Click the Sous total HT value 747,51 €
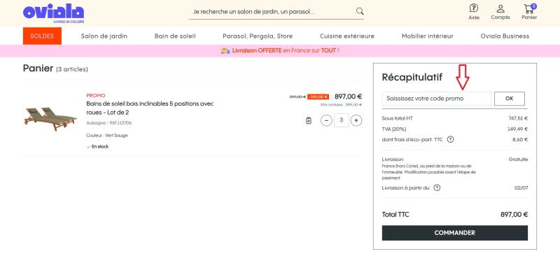 point(518,118)
